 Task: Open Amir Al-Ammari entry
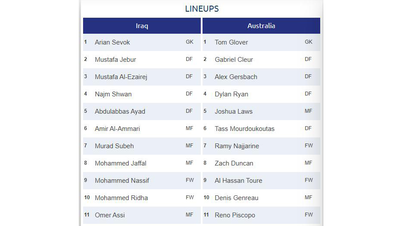coord(117,129)
